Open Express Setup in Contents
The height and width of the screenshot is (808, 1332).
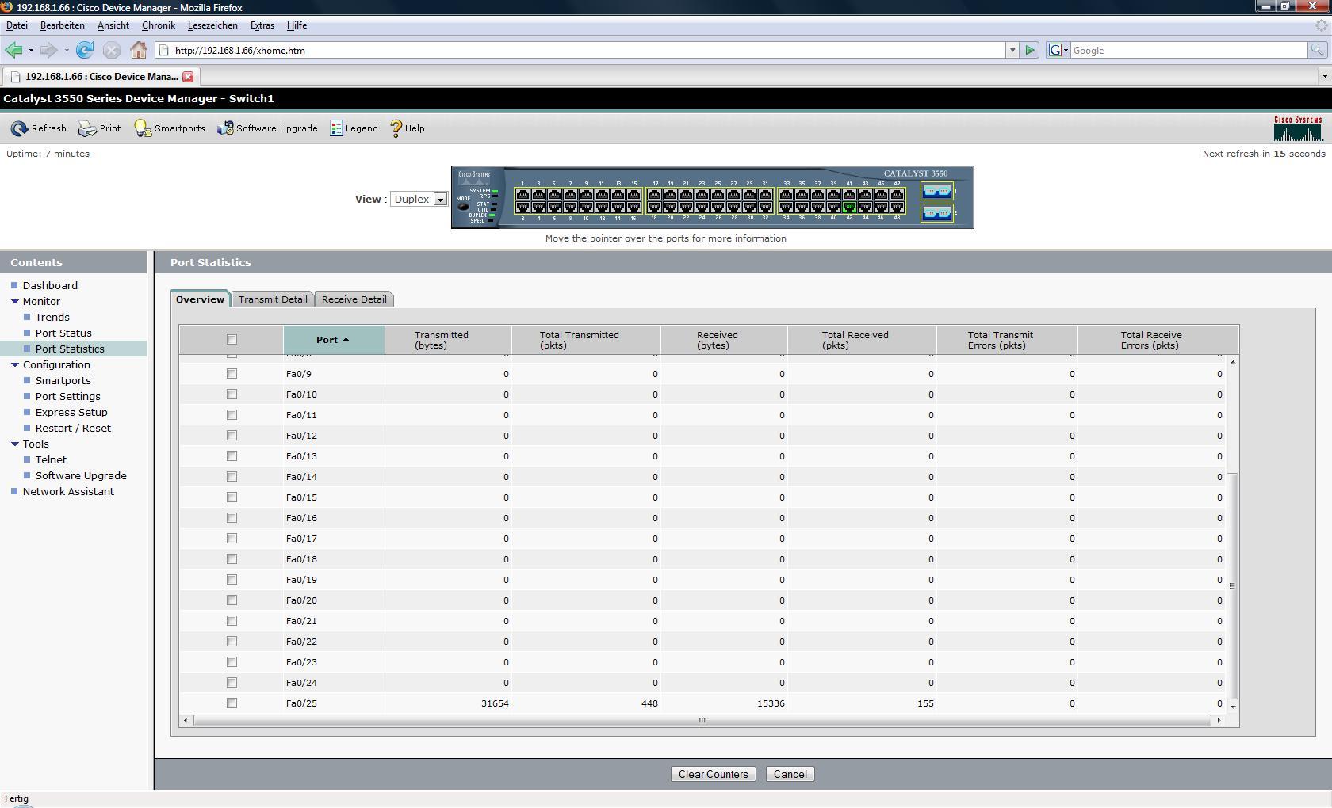tap(71, 413)
